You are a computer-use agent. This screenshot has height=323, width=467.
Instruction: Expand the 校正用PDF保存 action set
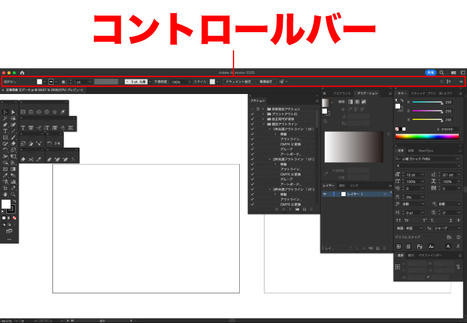pyautogui.click(x=263, y=119)
